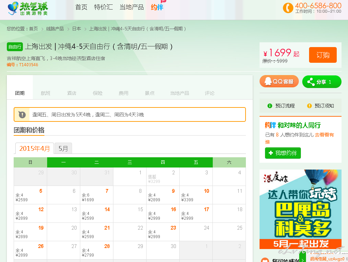Open the 特价汇 menu item

103,7
